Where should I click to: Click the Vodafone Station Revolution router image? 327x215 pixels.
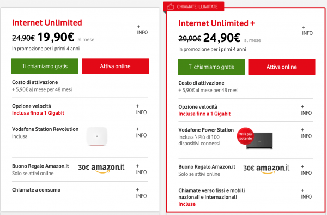(97, 136)
